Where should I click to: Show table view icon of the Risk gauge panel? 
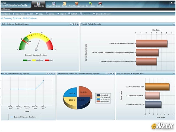click(75, 24)
